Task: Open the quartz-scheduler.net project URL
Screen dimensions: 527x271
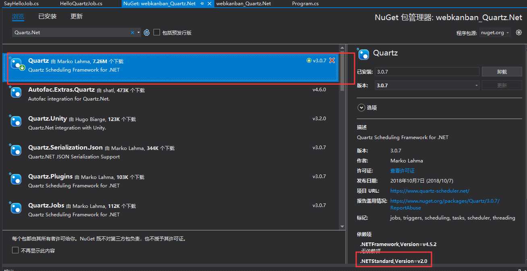Action: tap(430, 191)
